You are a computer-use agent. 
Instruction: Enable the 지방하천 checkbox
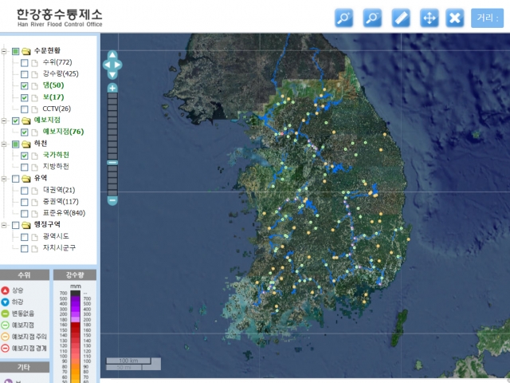pyautogui.click(x=25, y=167)
